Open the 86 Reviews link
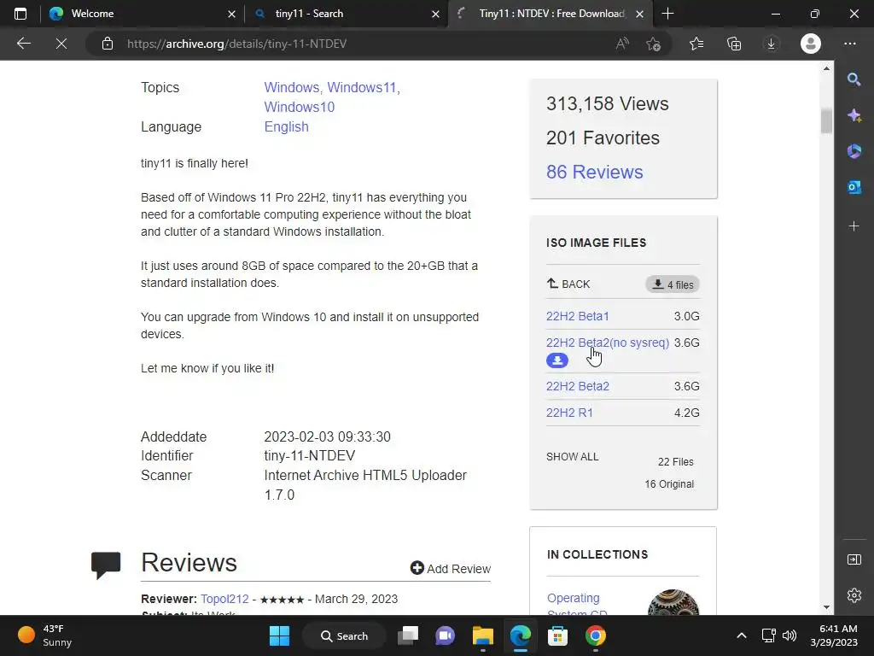Image resolution: width=874 pixels, height=656 pixels. pyautogui.click(x=594, y=172)
